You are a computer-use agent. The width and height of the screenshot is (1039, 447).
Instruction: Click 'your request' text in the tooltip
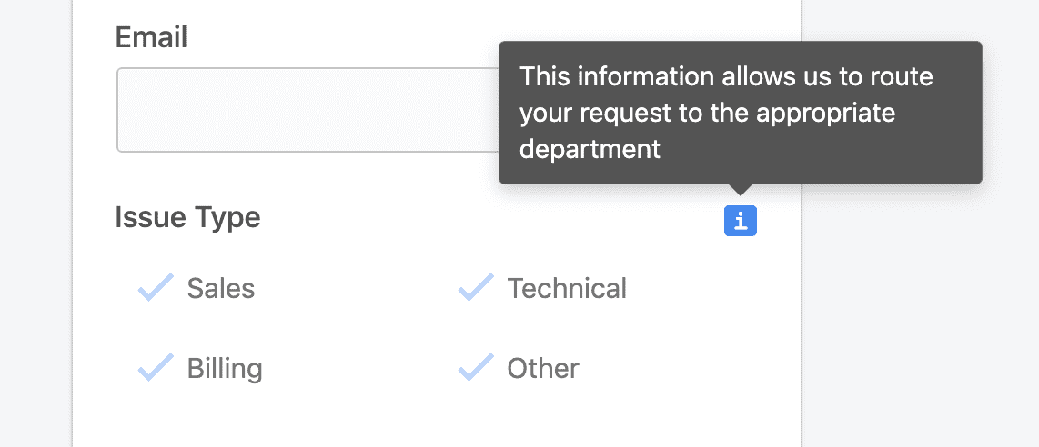[x=595, y=114]
